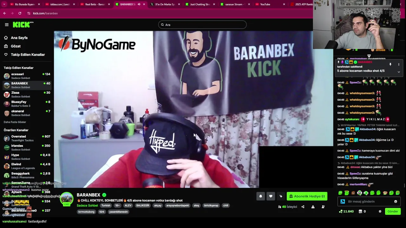Click the ateş tag
This screenshot has height=228, width=406.
[x=196, y=206]
